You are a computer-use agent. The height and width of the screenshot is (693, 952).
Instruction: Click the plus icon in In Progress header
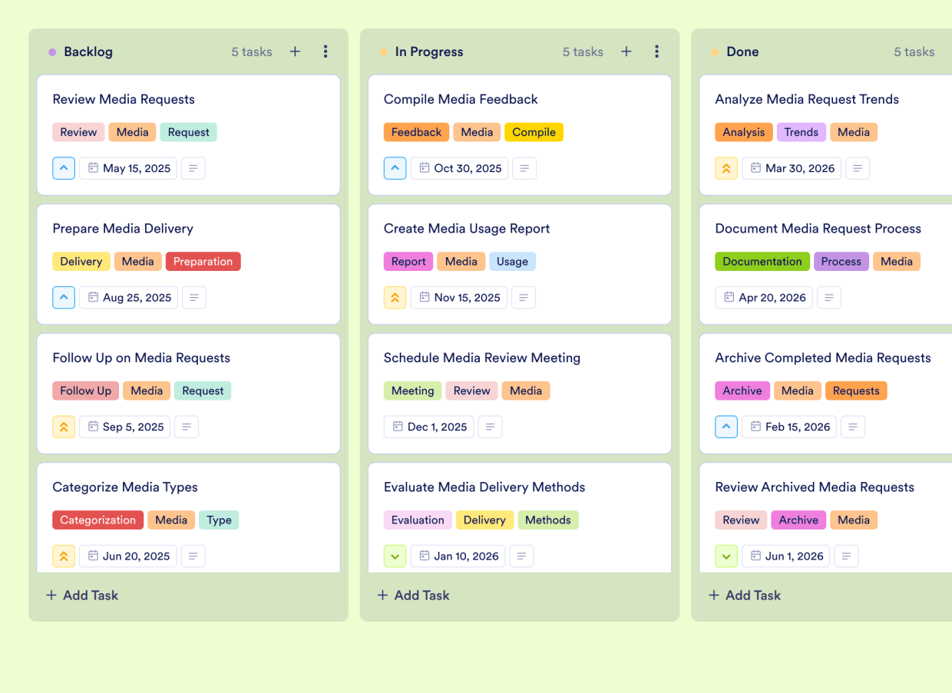pos(626,51)
